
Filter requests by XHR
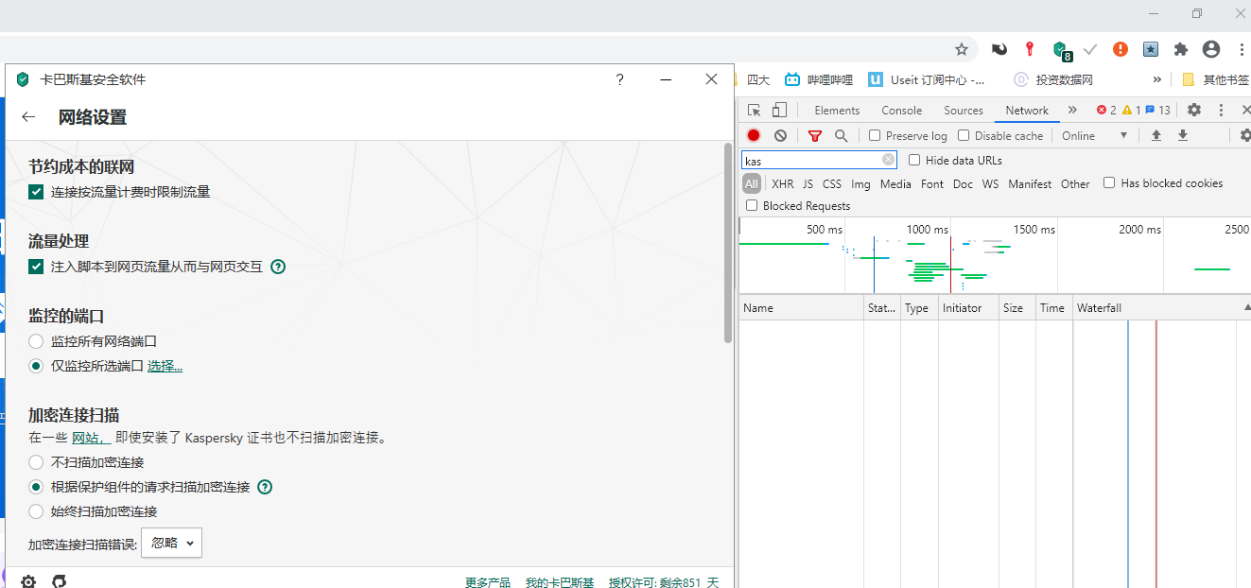[x=783, y=183]
